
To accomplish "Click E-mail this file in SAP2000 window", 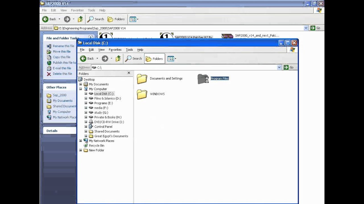I will (62, 68).
